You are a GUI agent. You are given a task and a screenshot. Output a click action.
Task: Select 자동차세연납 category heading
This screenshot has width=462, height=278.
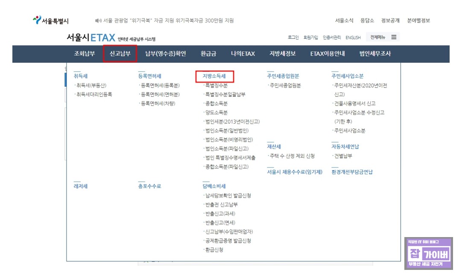[x=345, y=147]
